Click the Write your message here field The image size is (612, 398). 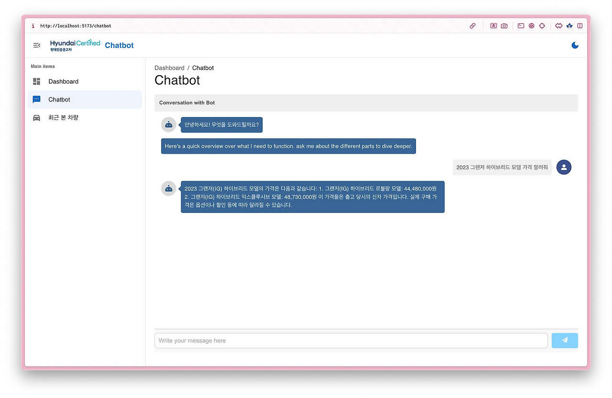click(x=350, y=340)
